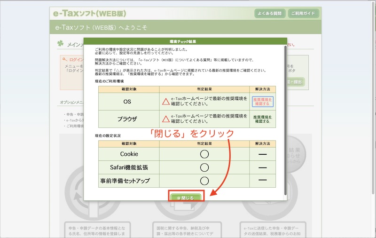Click the OK circle in Safari機能拡張 row
This screenshot has height=238, width=376.
pyautogui.click(x=204, y=167)
